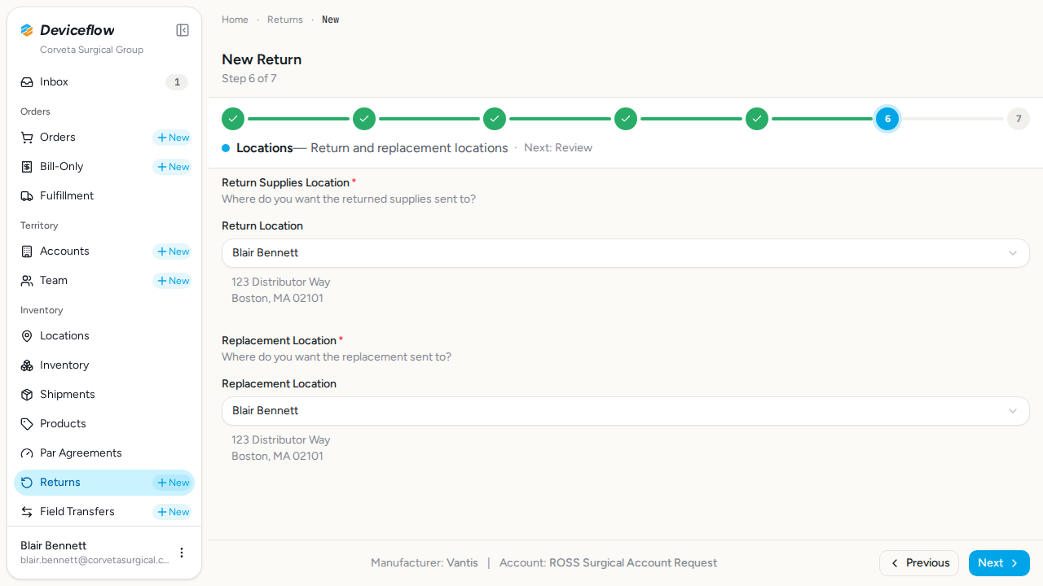
Task: Collapse the sidebar panel icon
Action: pyautogui.click(x=183, y=30)
